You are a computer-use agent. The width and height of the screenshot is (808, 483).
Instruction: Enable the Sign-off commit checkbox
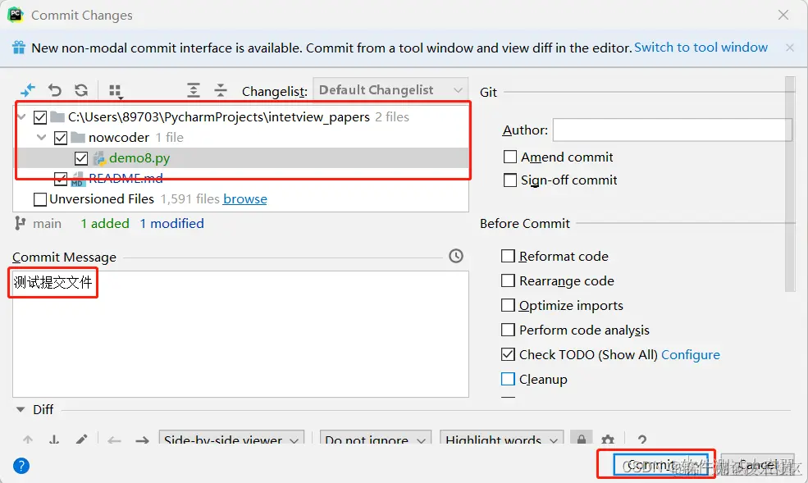pos(510,180)
